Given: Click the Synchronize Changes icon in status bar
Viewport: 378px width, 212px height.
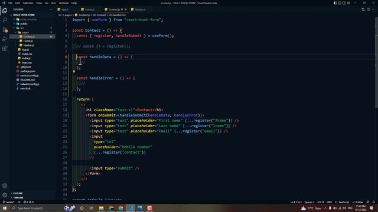Looking at the screenshot, I should click(19, 202).
